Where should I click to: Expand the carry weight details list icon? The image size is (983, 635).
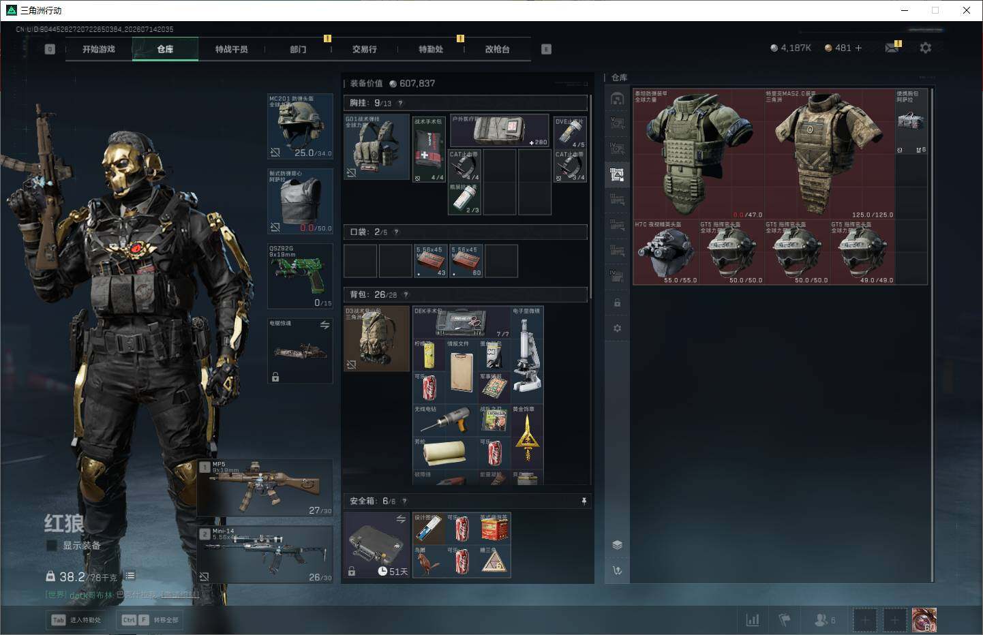[130, 576]
